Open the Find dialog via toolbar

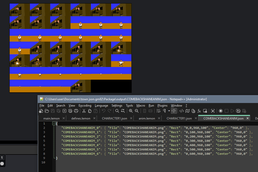(117, 111)
